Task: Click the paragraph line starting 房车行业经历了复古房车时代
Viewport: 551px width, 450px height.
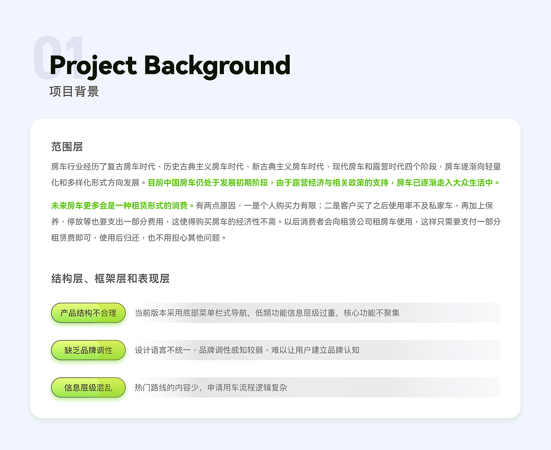Action: [276, 167]
